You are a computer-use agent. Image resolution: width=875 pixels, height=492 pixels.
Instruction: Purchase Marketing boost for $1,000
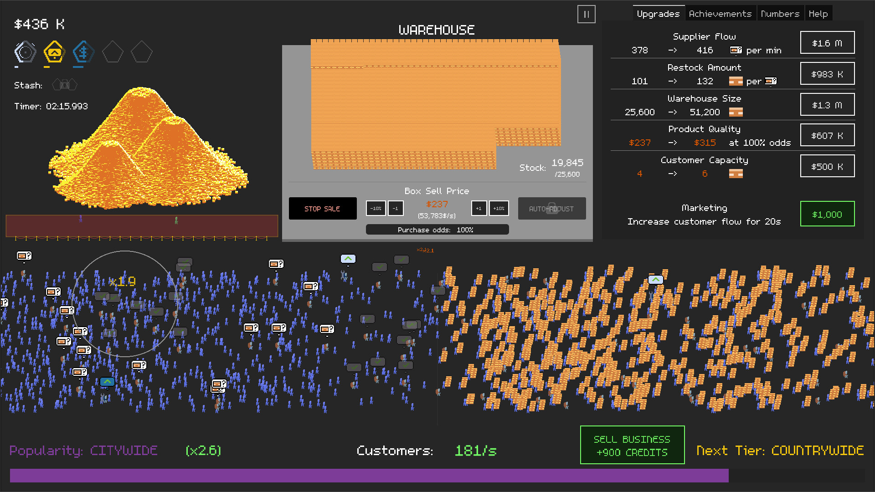(x=827, y=214)
